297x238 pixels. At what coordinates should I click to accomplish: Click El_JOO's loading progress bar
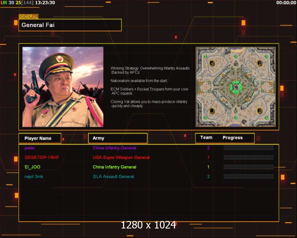point(249,167)
